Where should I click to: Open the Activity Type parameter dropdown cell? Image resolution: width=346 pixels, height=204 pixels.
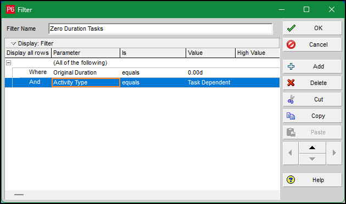[86, 82]
